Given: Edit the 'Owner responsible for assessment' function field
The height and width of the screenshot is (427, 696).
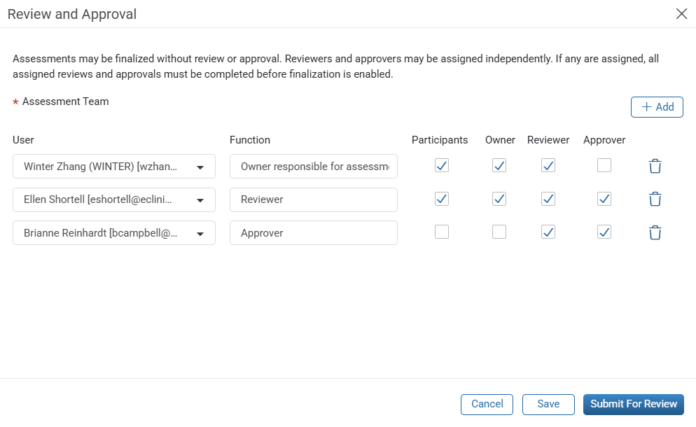Looking at the screenshot, I should [x=314, y=167].
